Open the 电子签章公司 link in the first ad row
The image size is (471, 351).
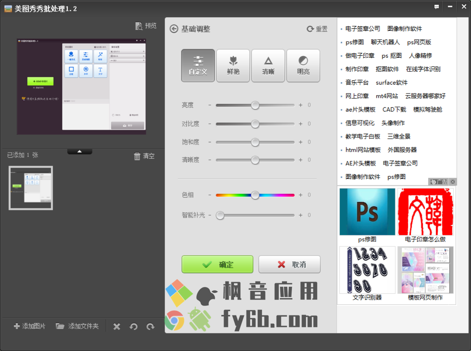(x=363, y=29)
